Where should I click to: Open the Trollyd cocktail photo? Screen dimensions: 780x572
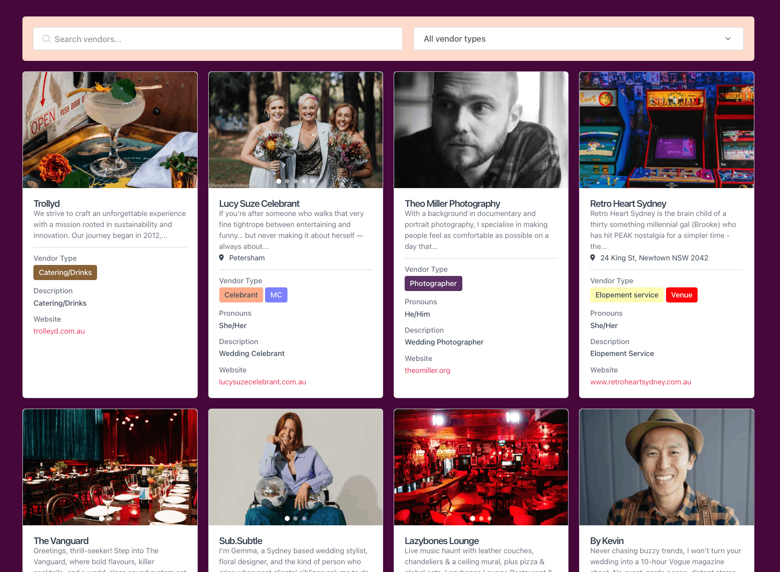110,130
